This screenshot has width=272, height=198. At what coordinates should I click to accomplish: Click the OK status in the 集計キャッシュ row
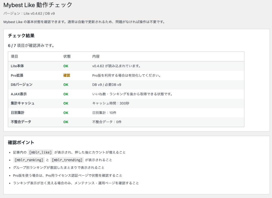click(x=66, y=103)
